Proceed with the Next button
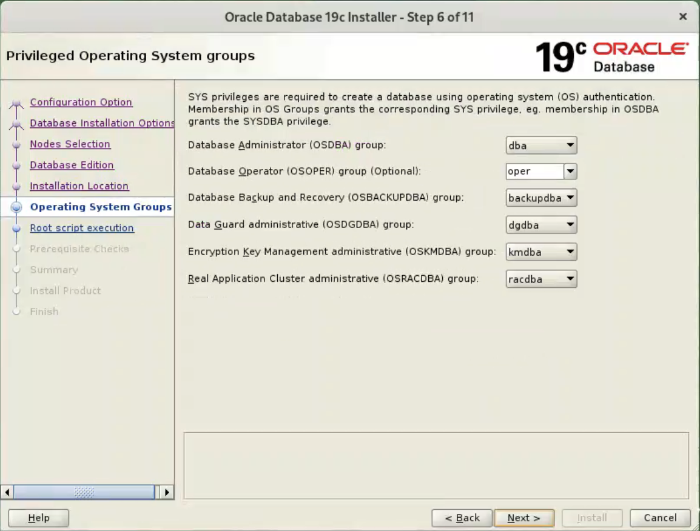 [524, 518]
